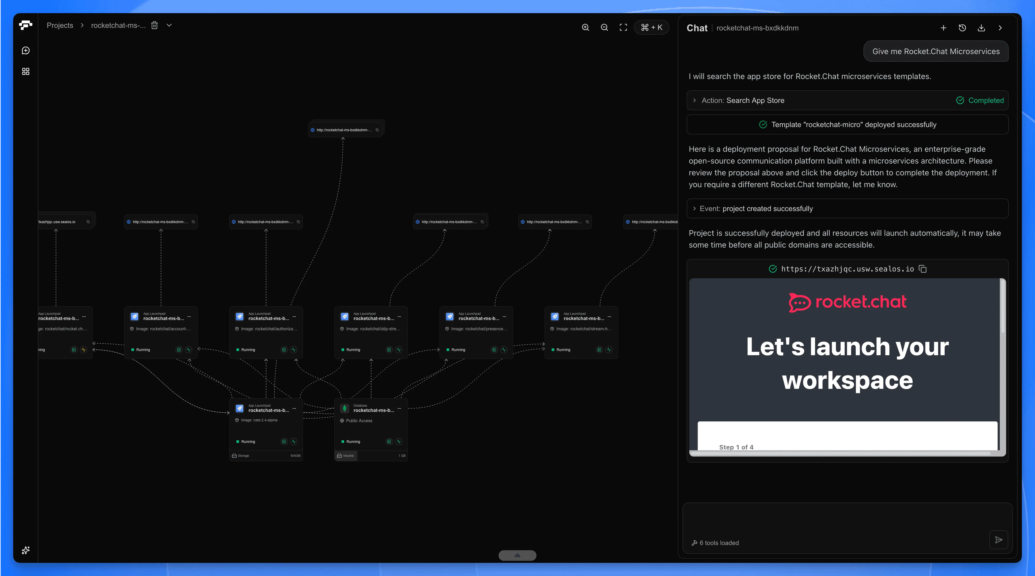Open the grid view icon in left sidebar
The width and height of the screenshot is (1035, 576).
tap(26, 71)
